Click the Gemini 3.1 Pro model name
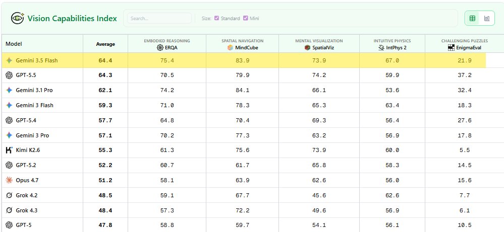The image size is (504, 232). point(34,91)
